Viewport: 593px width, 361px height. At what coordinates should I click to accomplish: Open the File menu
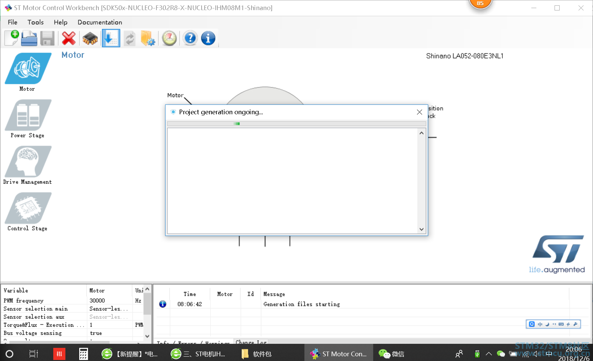[x=12, y=22]
